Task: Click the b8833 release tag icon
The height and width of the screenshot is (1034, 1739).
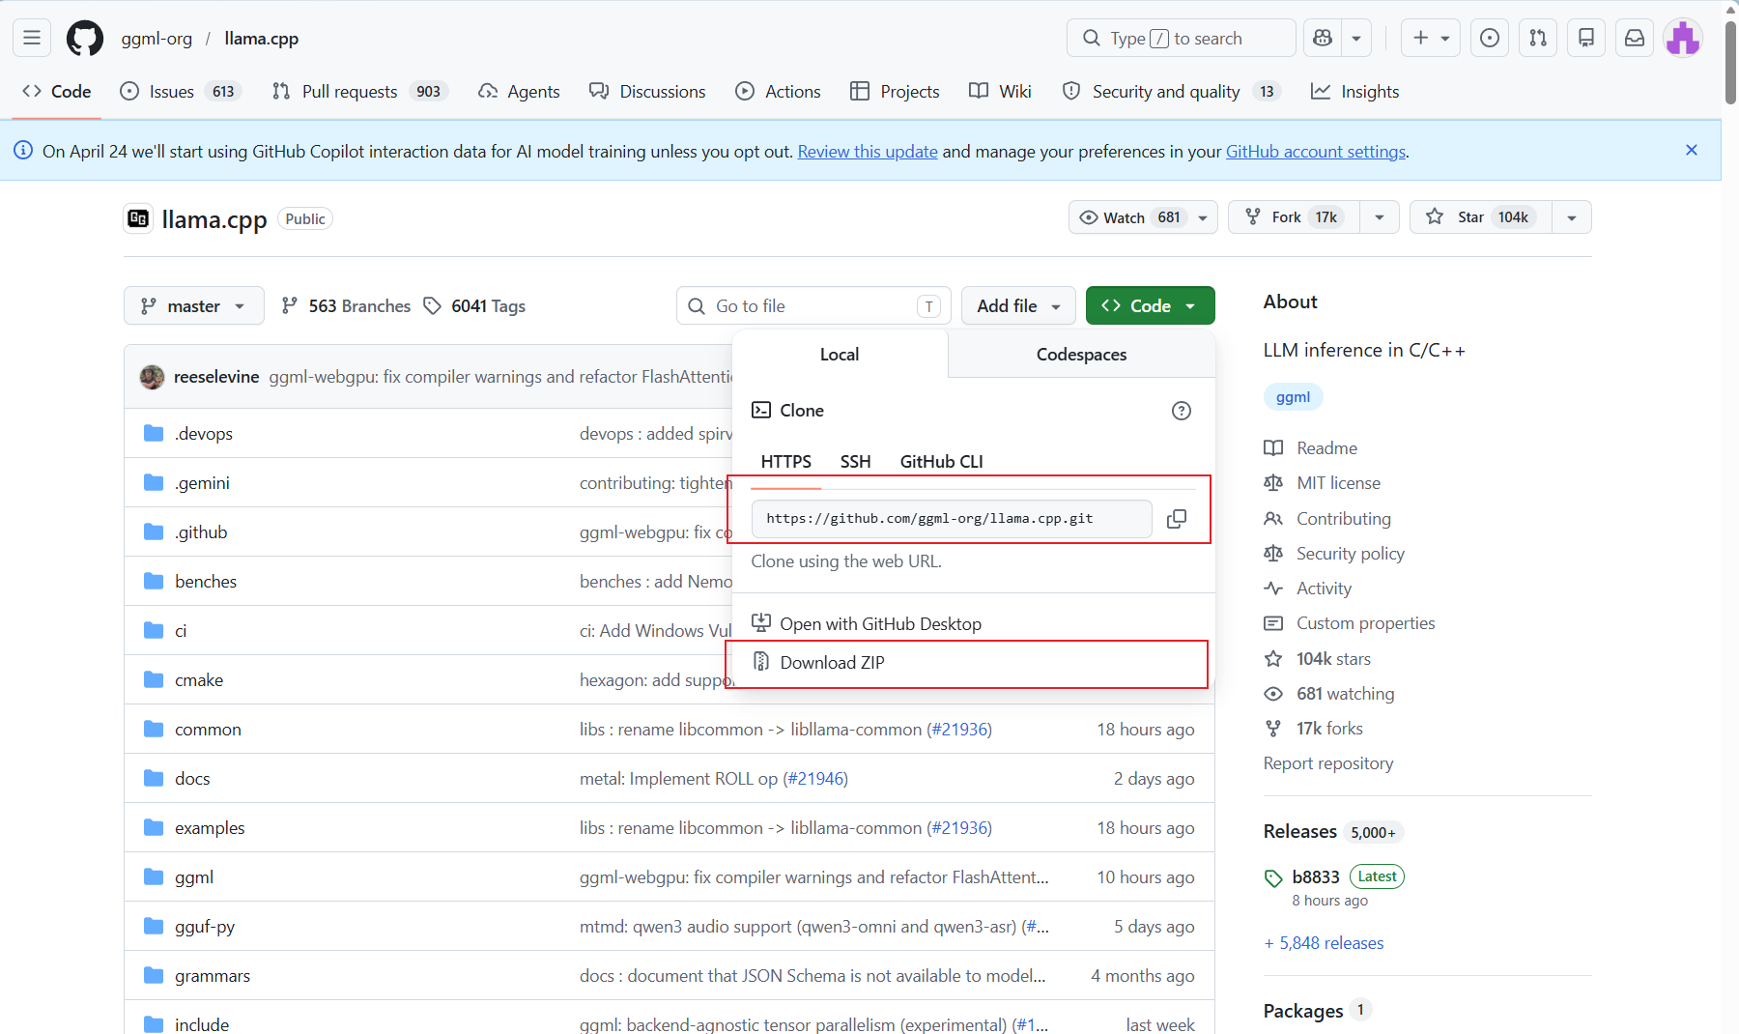Action: tap(1273, 878)
